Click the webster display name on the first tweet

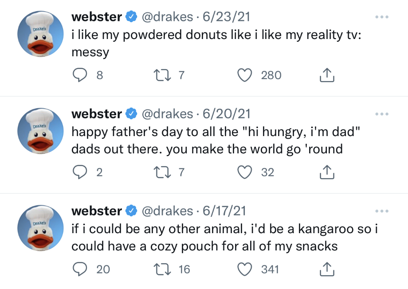pyautogui.click(x=97, y=17)
